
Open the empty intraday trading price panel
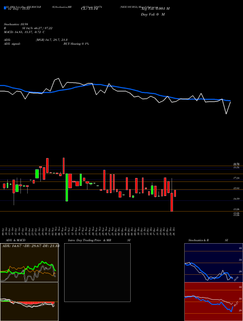(97, 272)
